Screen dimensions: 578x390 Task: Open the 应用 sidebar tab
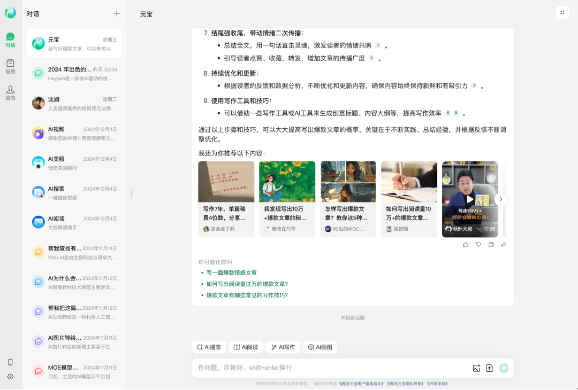pos(10,67)
